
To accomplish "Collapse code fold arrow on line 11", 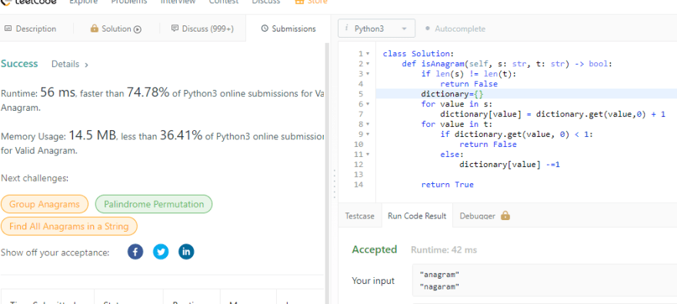I will tap(368, 154).
